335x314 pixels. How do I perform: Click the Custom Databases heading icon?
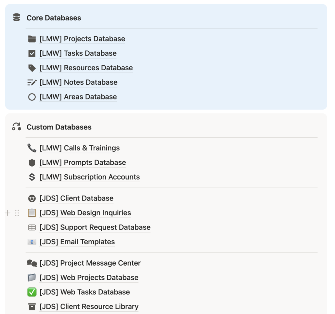[16, 127]
